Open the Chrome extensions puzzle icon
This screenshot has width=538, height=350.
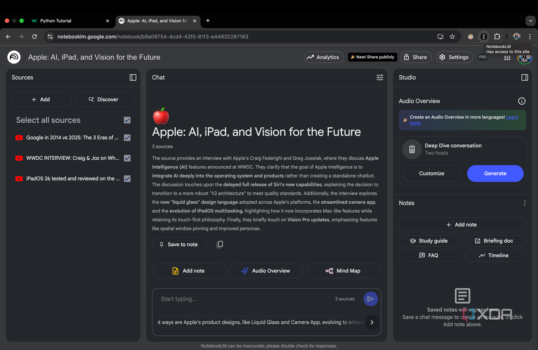[497, 36]
